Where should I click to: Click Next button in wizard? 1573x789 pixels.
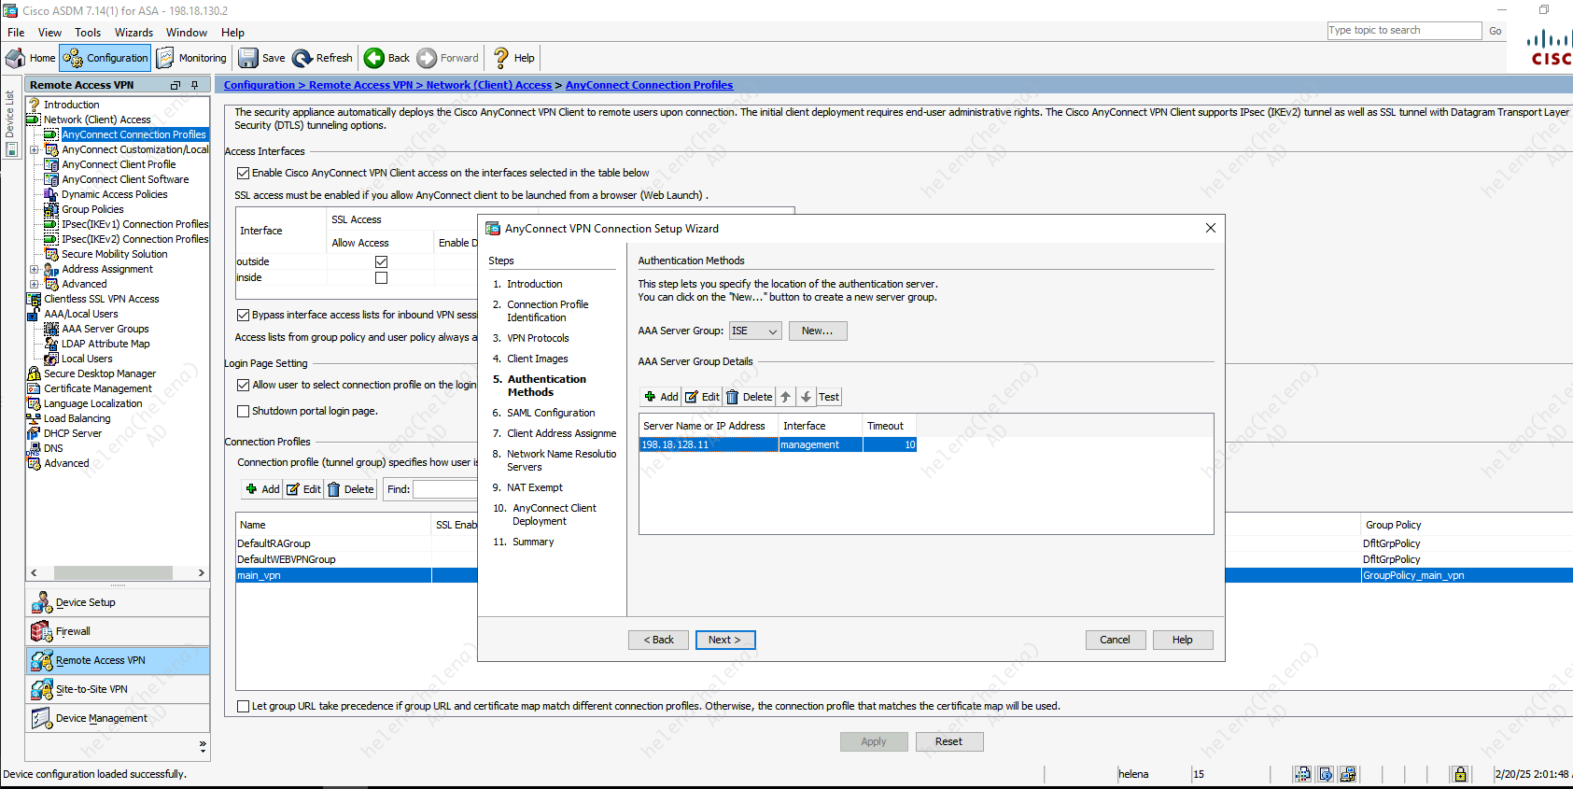[x=724, y=640]
